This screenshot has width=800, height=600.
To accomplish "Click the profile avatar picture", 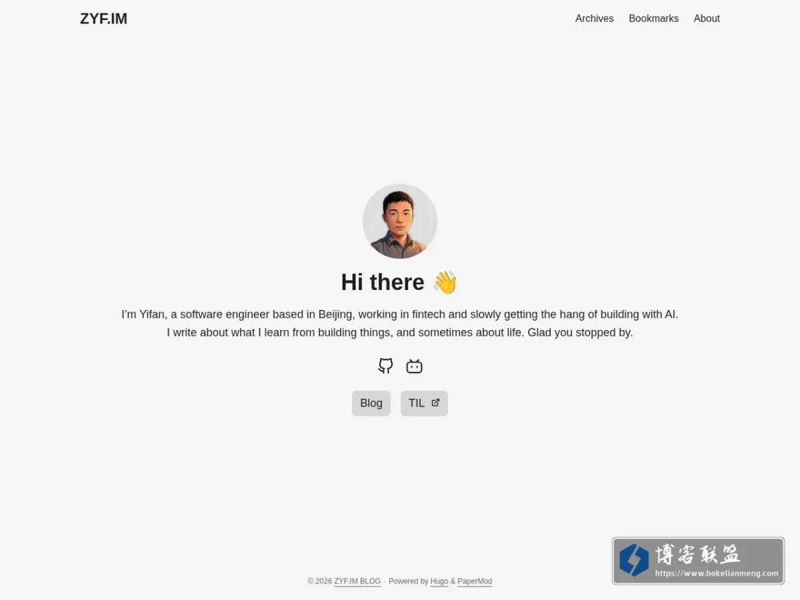I will 400,221.
